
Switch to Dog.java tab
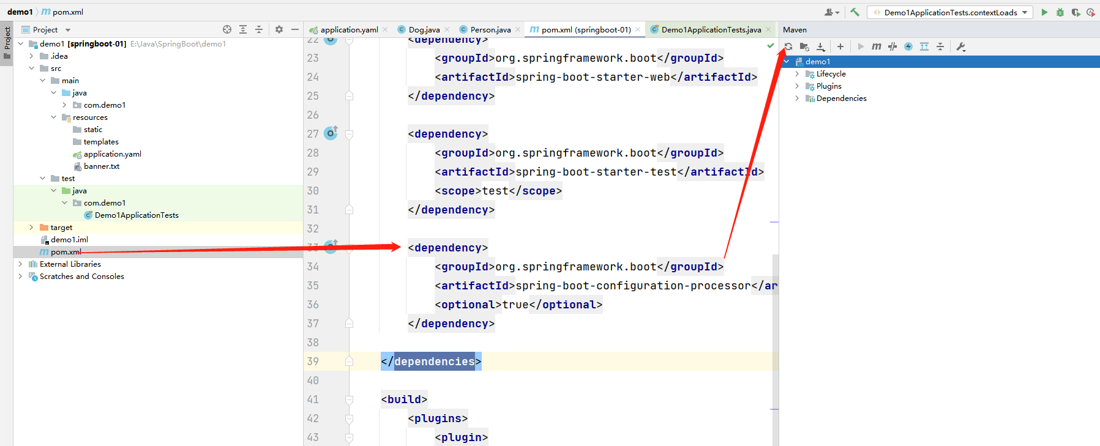pos(424,29)
